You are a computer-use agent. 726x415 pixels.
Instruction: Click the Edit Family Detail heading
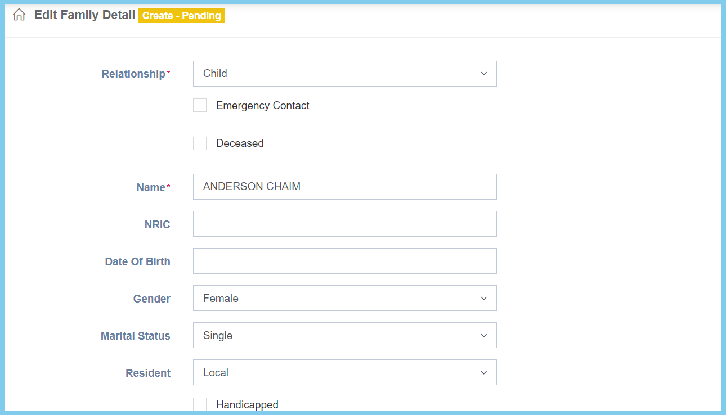(x=84, y=15)
